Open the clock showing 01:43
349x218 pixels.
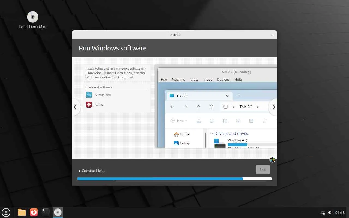coord(340,213)
